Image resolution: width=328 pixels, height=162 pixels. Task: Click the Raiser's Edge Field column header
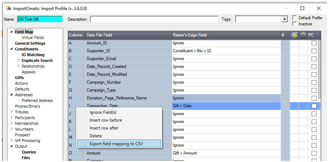[226, 35]
